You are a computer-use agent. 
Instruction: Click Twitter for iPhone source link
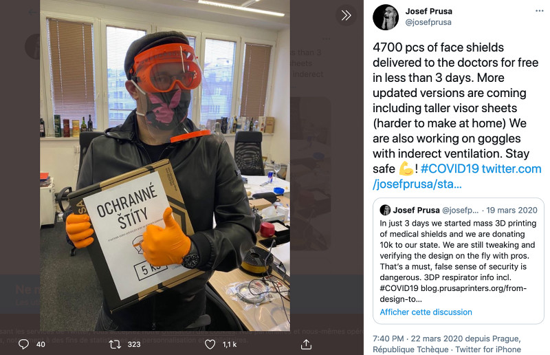488,349
